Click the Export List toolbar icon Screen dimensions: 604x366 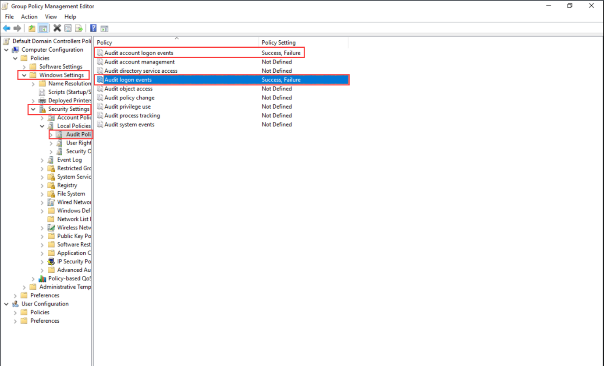(79, 28)
